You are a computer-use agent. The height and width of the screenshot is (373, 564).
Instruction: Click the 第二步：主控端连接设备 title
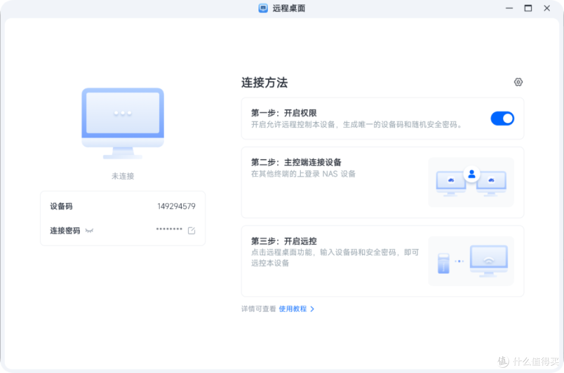coord(296,162)
